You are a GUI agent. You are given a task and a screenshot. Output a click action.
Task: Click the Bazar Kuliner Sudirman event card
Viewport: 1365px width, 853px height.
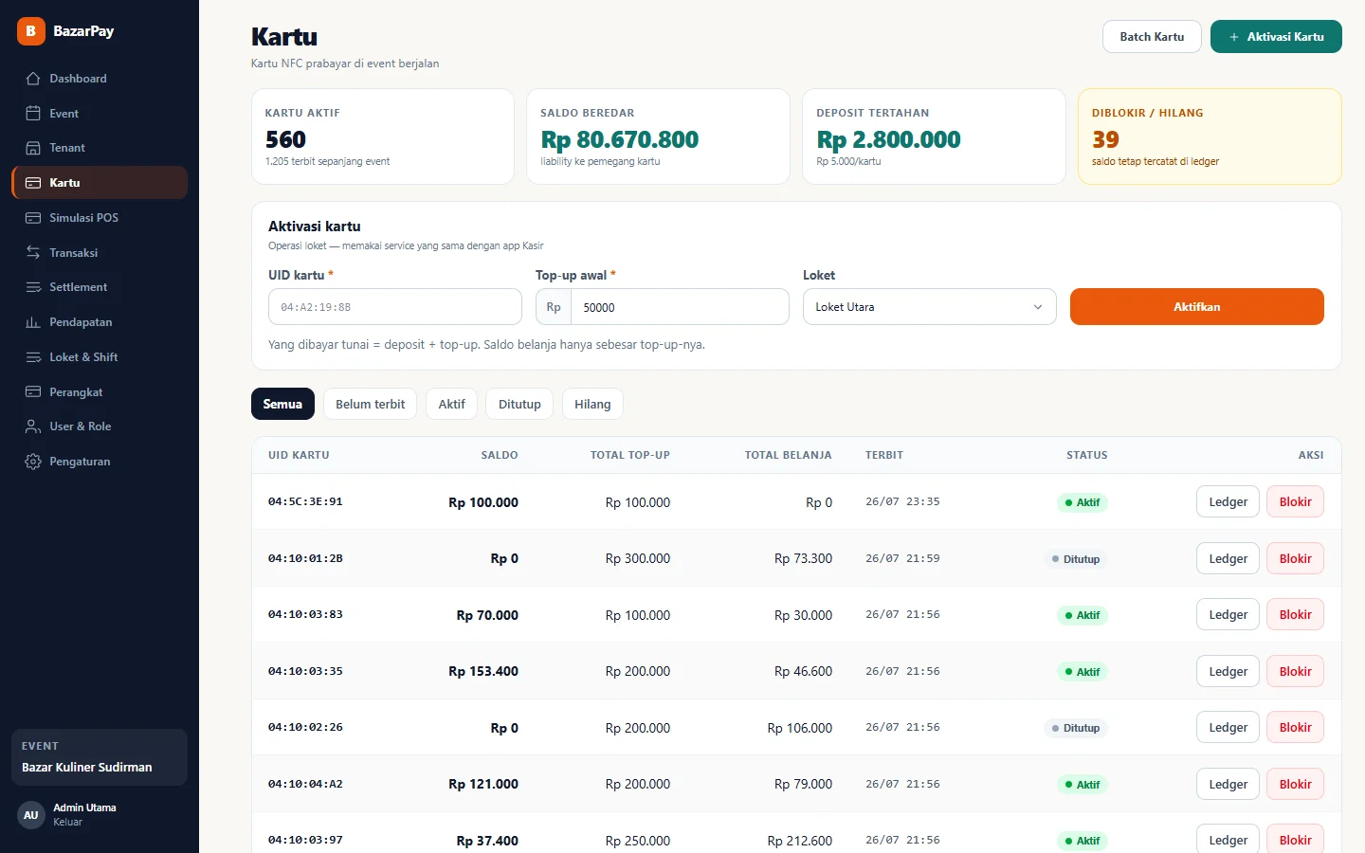100,757
